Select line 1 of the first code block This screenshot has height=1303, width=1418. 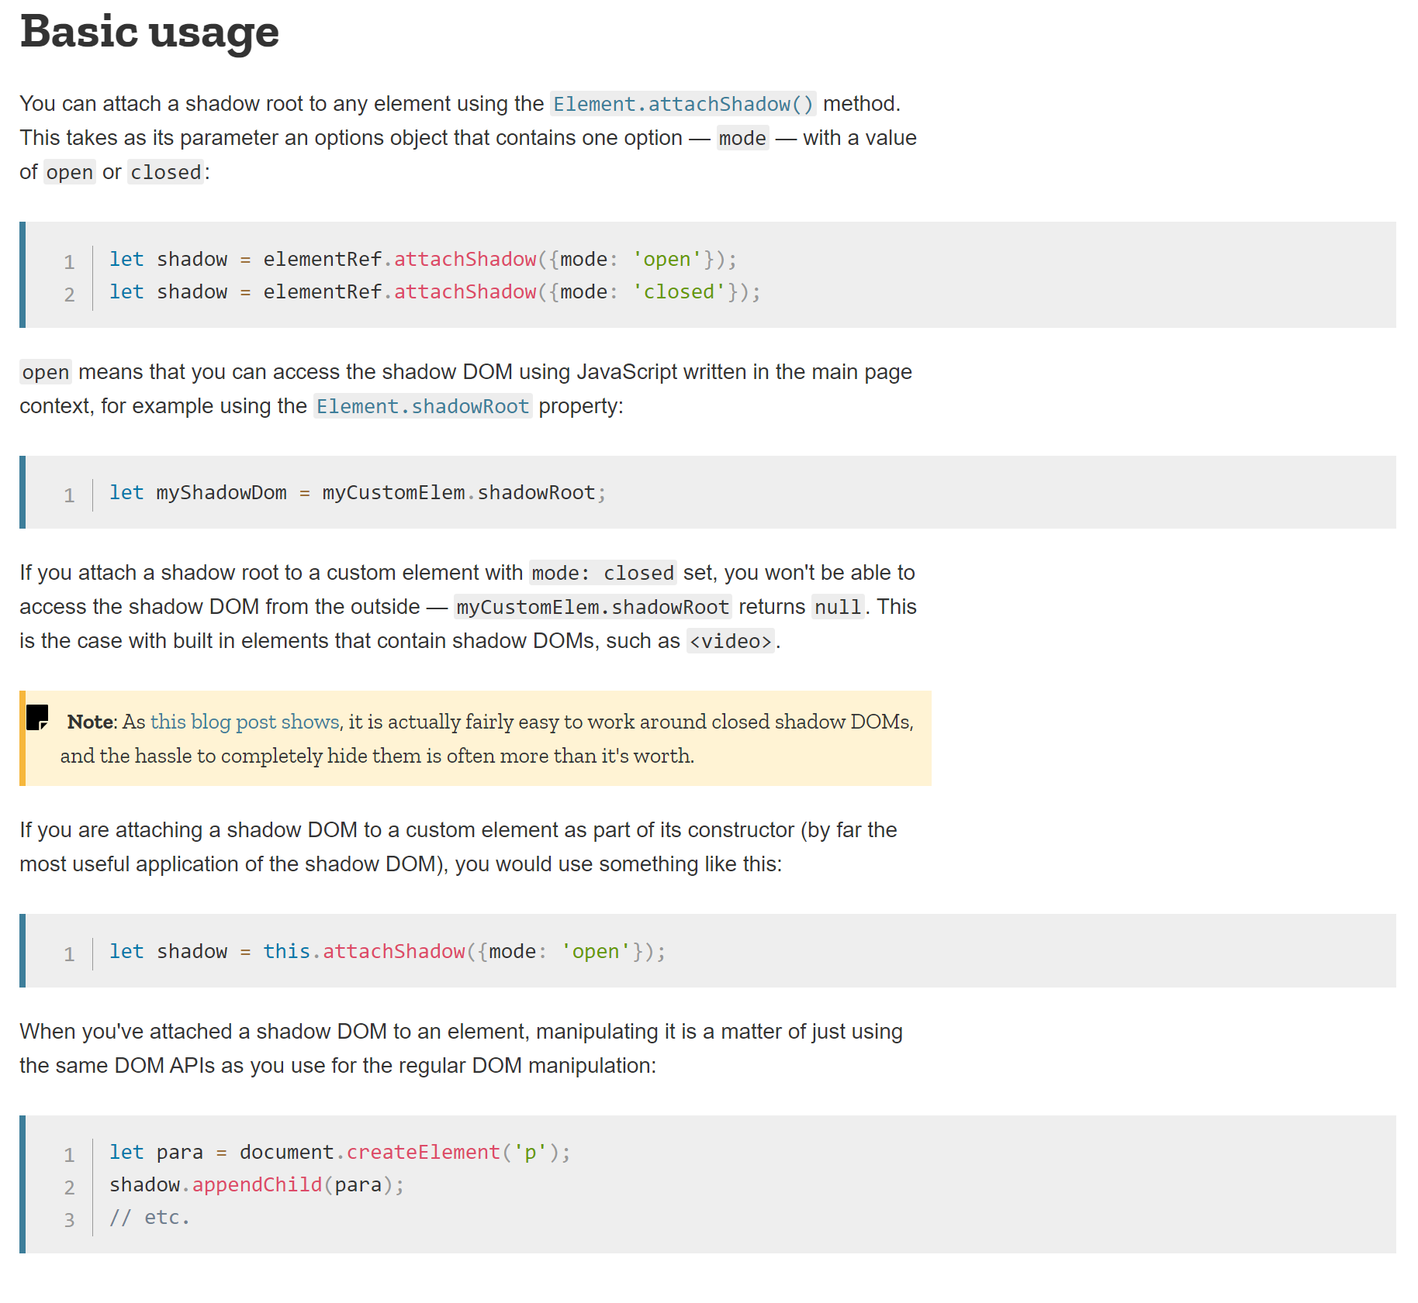tap(423, 259)
